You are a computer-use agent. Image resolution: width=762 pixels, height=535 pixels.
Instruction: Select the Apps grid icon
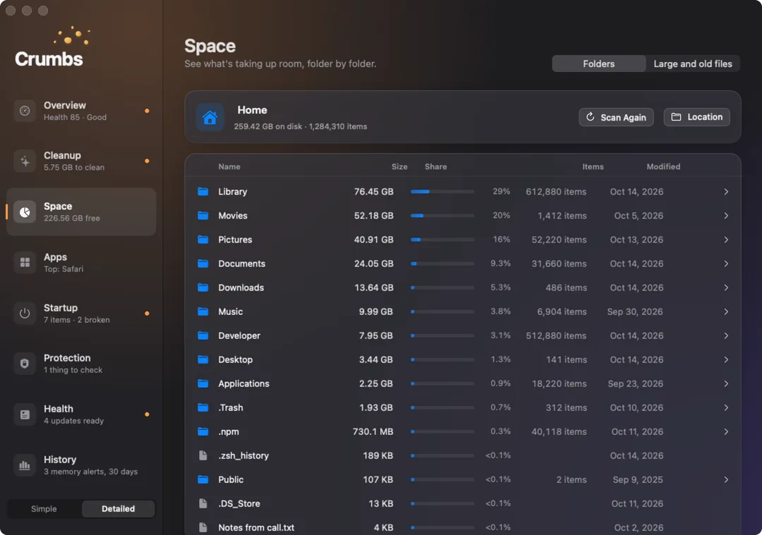(x=25, y=263)
